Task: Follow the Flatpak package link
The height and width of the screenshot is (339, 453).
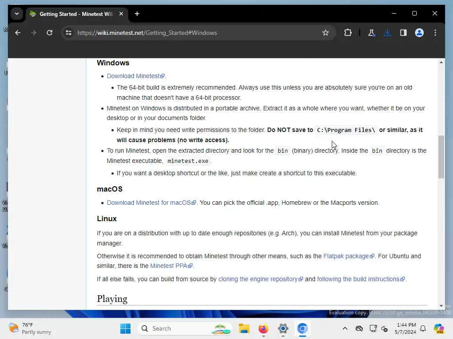Action: [349, 256]
